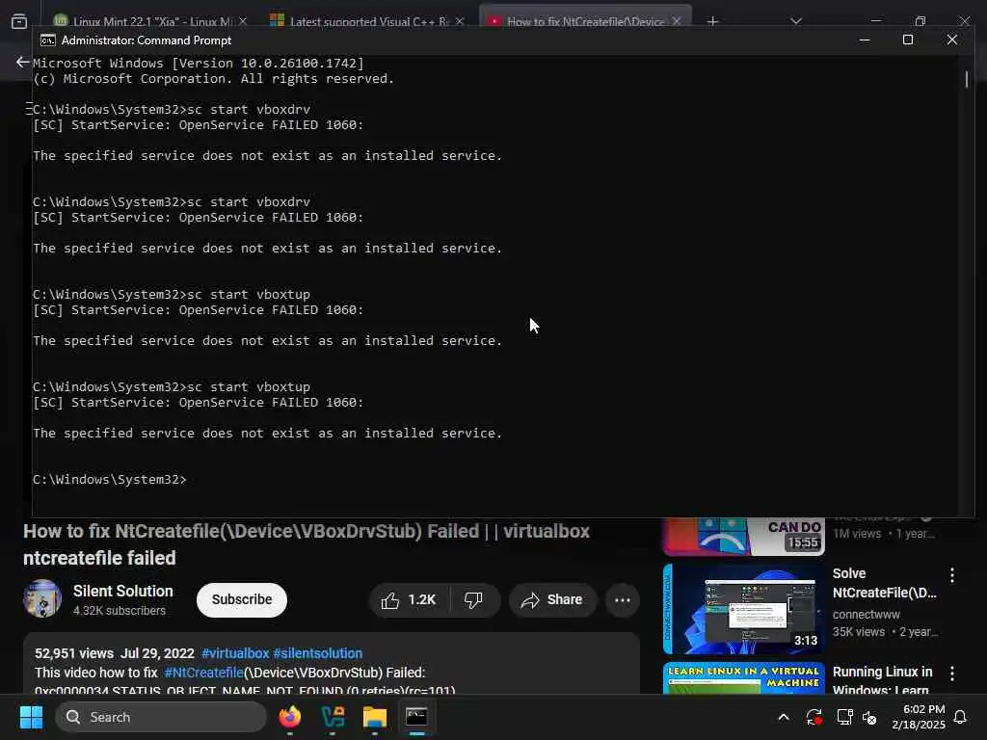987x740 pixels.
Task: Show hidden system tray icons
Action: 784,717
